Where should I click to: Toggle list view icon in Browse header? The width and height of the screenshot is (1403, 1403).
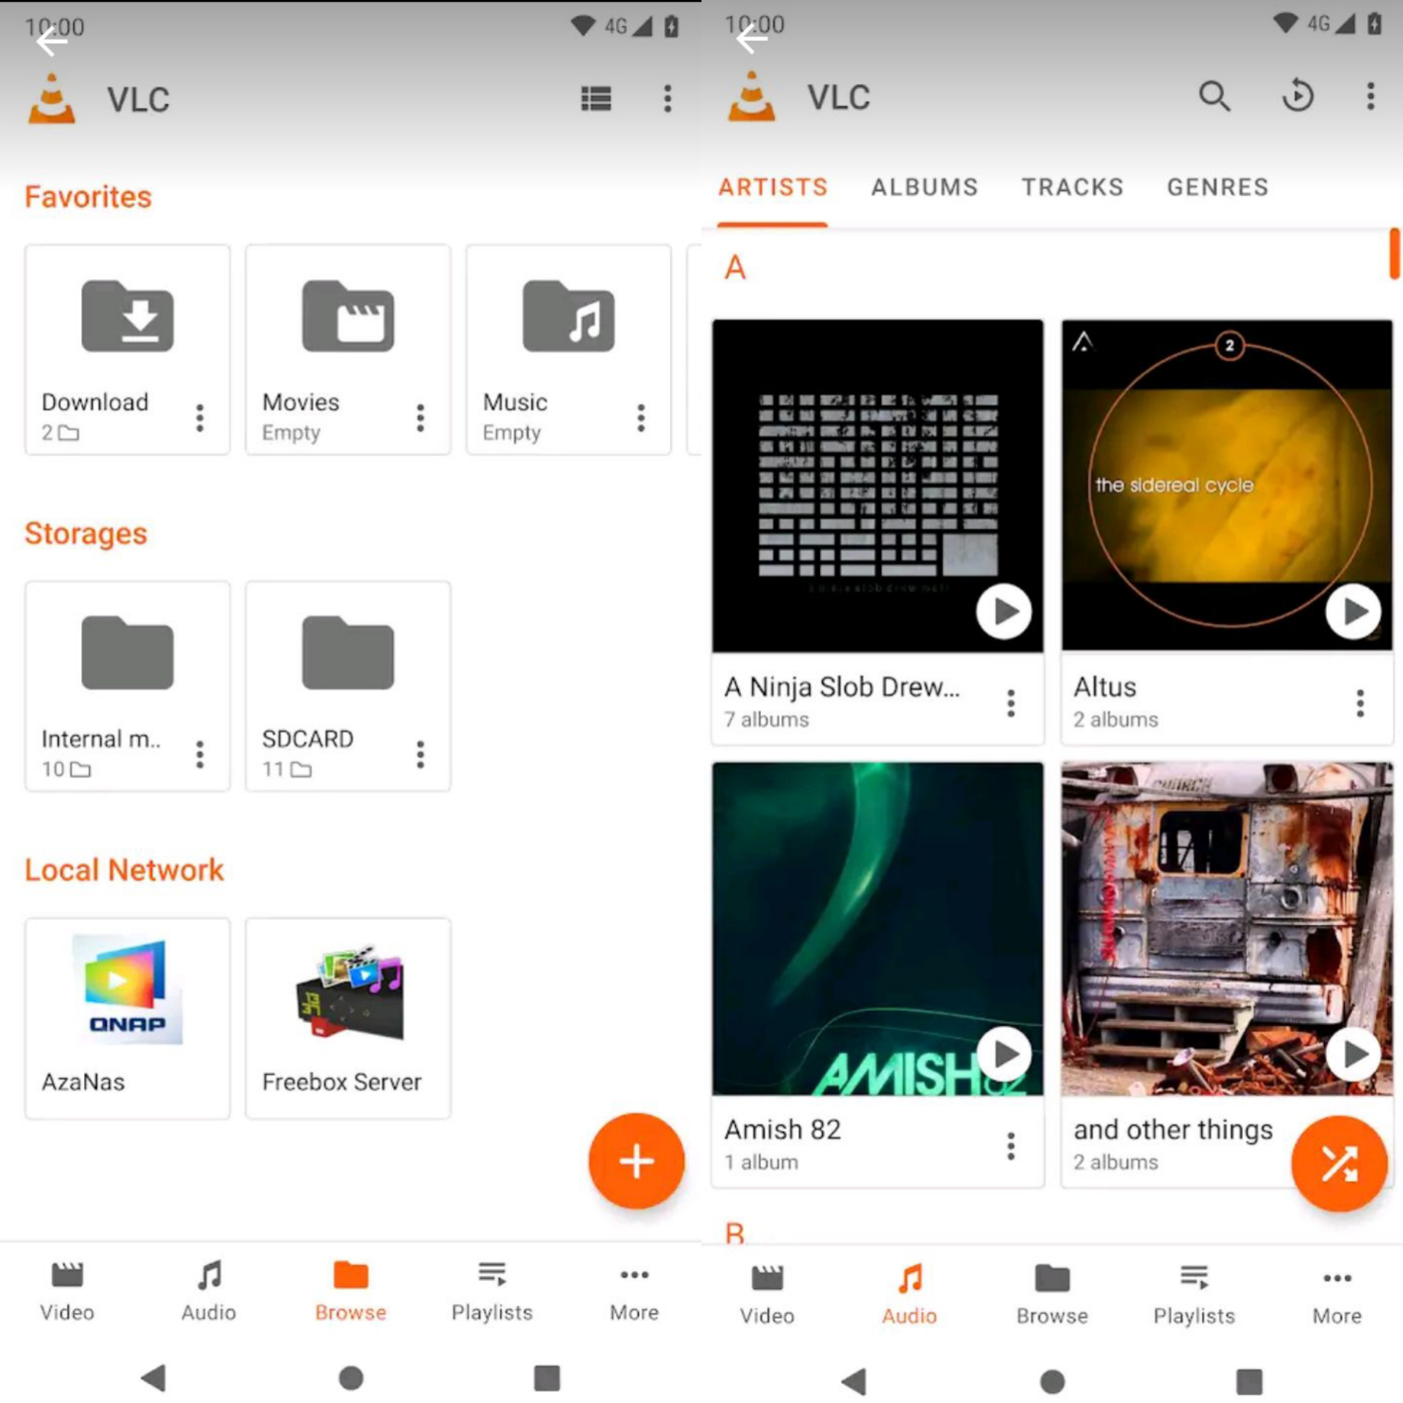596,99
